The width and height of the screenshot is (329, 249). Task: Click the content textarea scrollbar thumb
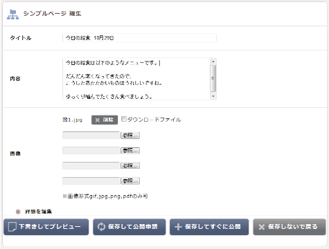point(213,78)
